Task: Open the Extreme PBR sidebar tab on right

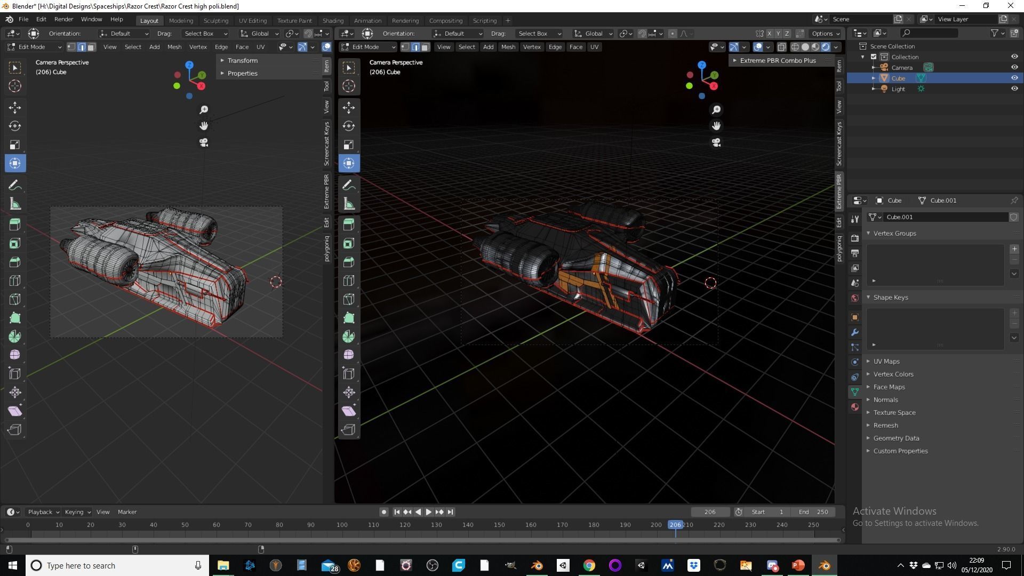Action: click(x=839, y=191)
